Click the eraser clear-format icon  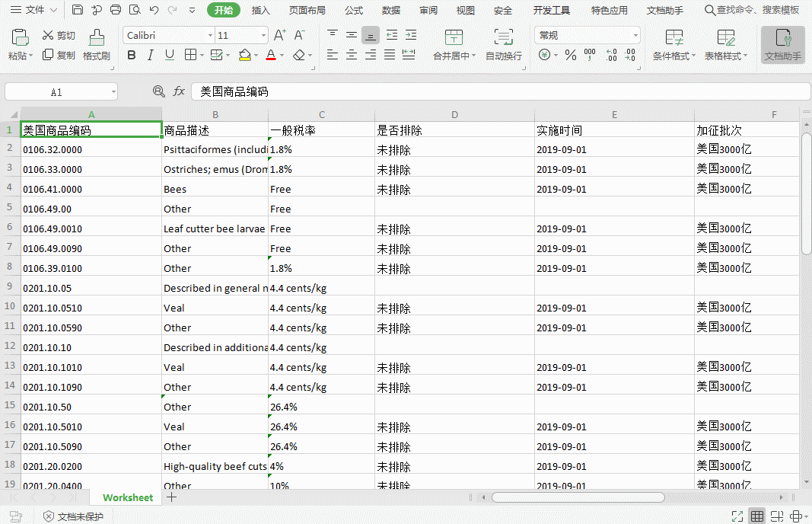click(299, 55)
